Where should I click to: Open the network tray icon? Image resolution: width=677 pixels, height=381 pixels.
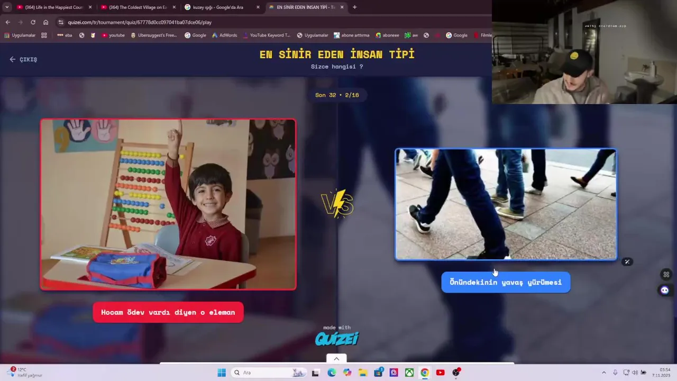coord(626,373)
